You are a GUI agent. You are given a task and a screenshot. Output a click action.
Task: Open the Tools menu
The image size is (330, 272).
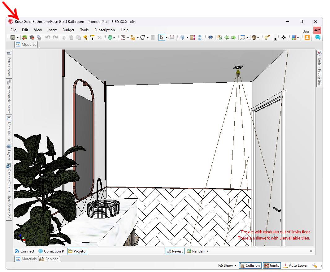85,30
